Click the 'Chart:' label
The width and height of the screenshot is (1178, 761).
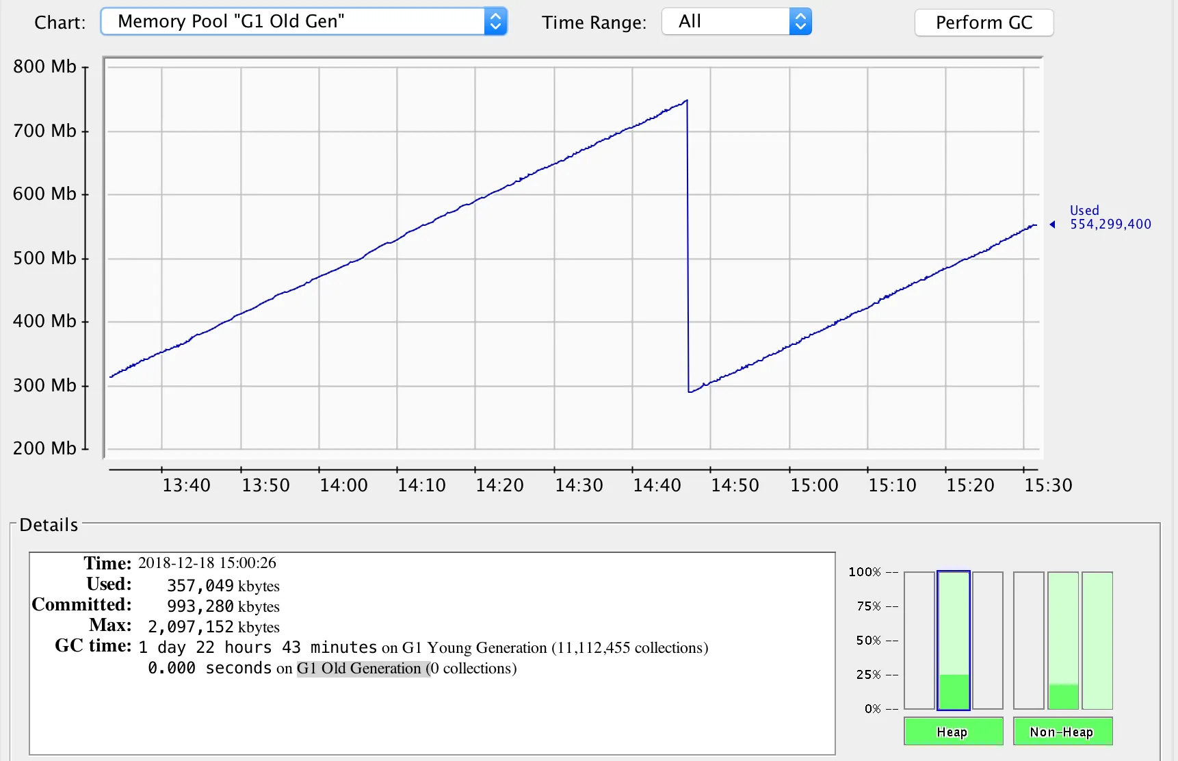coord(60,23)
